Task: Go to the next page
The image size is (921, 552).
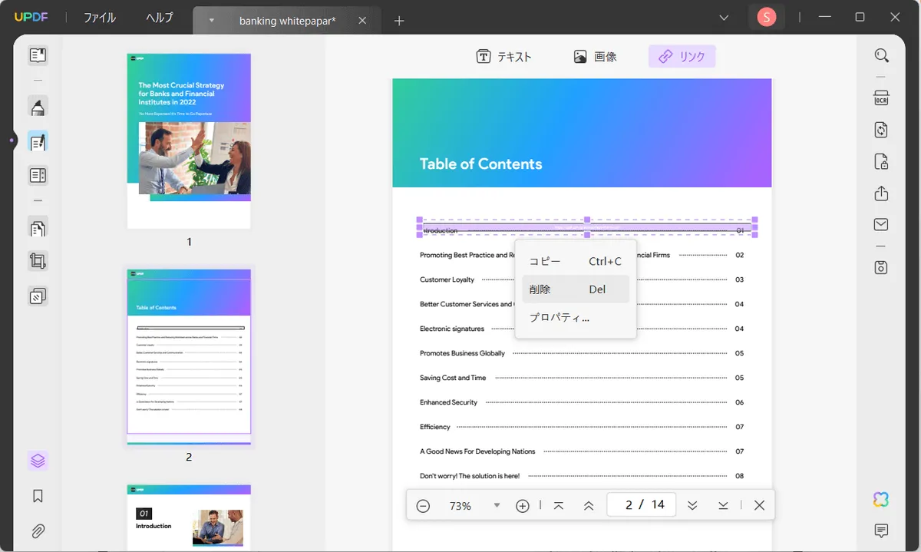Action: 692,505
